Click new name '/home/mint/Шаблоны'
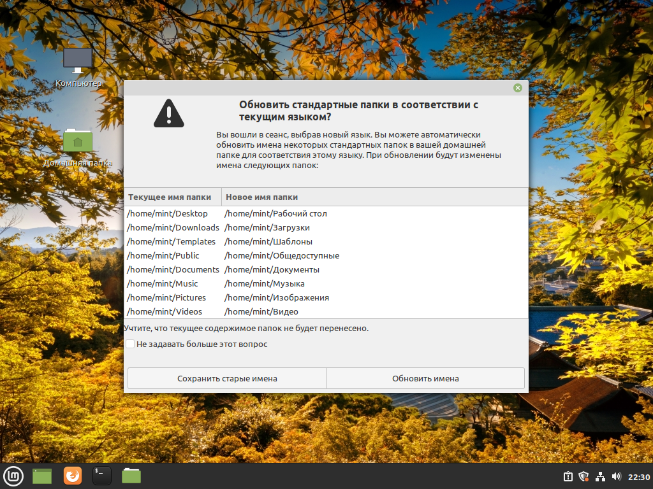Screen dimensions: 653x489 pos(268,241)
